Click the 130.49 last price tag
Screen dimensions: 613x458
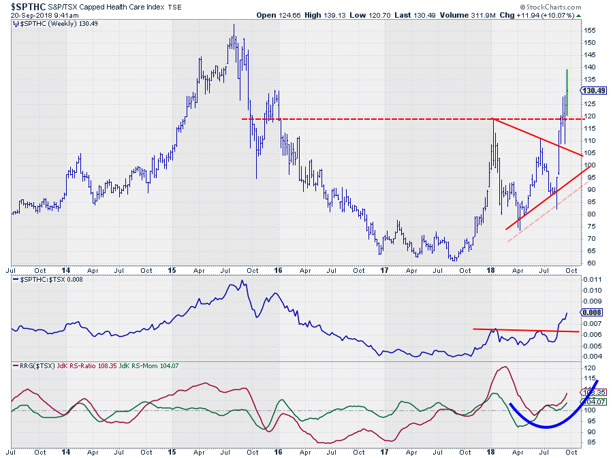[x=591, y=91]
